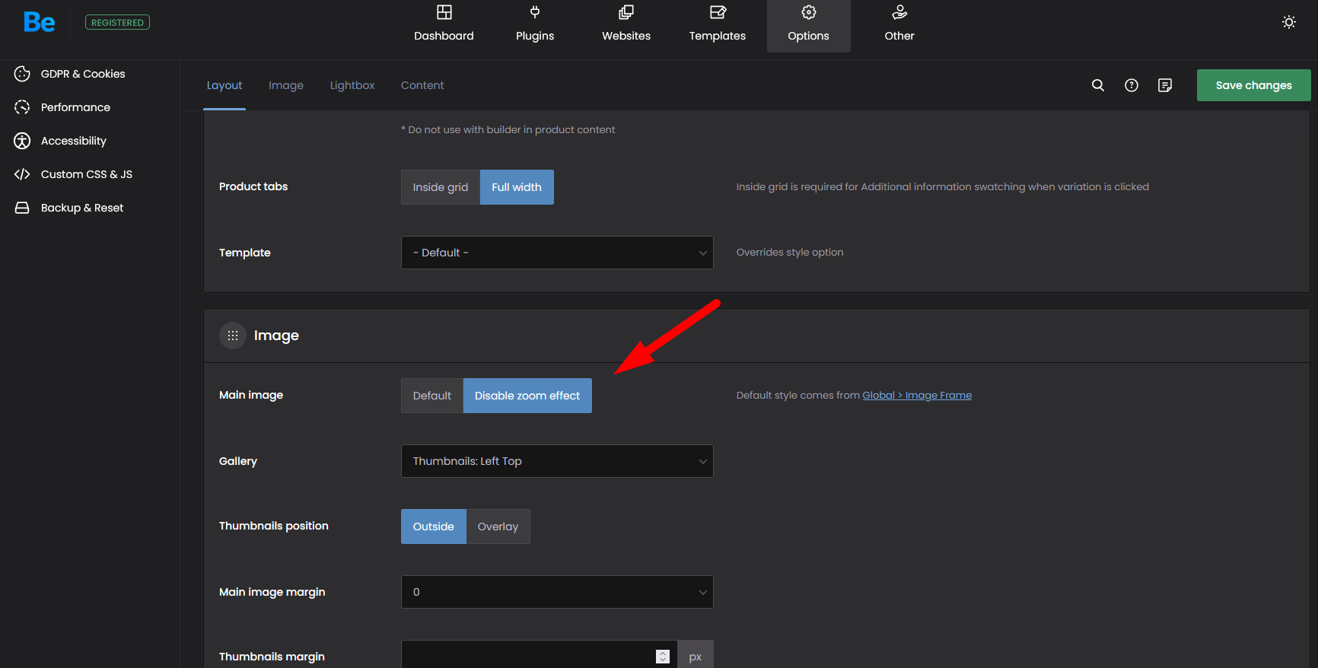The height and width of the screenshot is (668, 1318).
Task: Open the Other icon in top navigation
Action: [899, 12]
